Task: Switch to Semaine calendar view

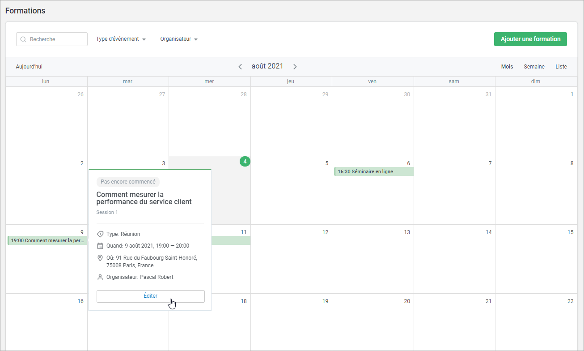Action: tap(534, 67)
